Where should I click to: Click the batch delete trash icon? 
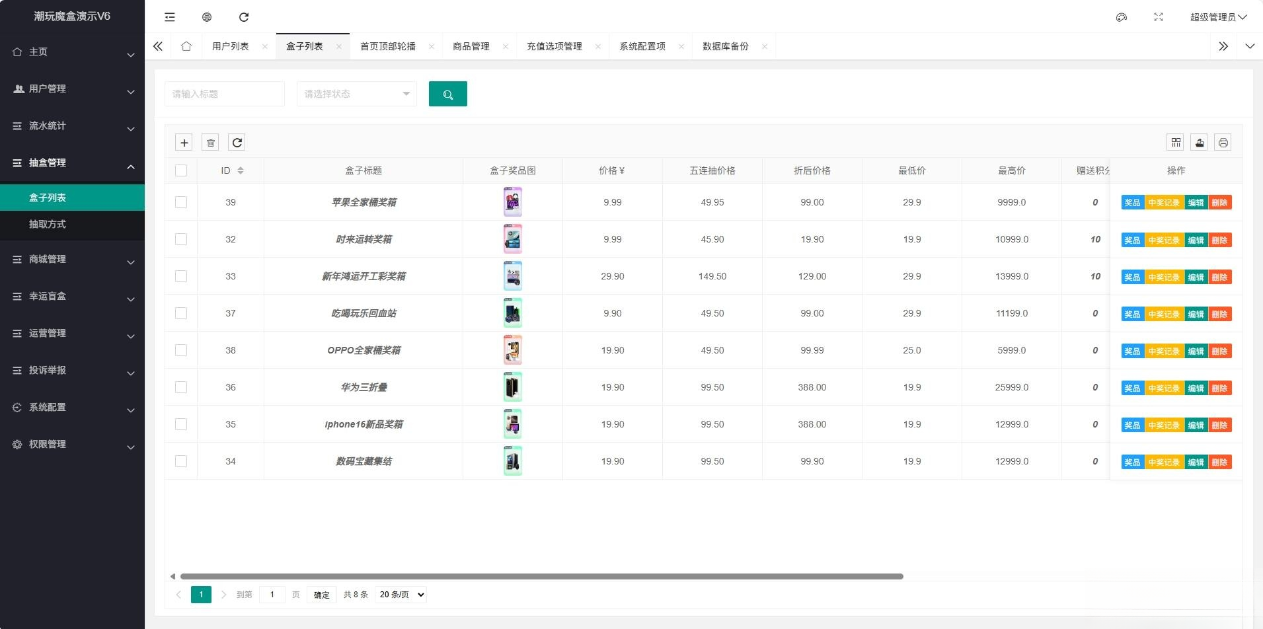210,142
